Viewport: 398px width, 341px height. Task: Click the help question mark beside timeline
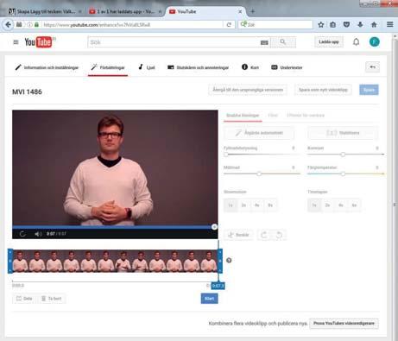click(x=229, y=261)
